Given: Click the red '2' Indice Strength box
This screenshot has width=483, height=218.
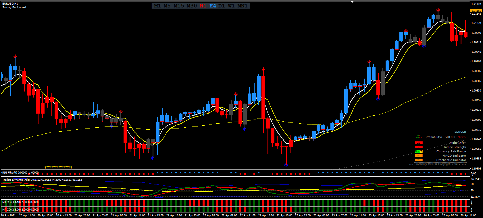Looking at the screenshot, I should (x=419, y=147).
